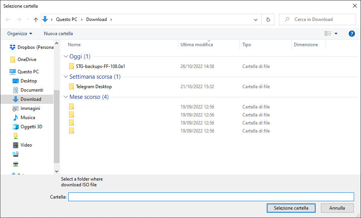Click the Cerca in Download search field

pos(317,19)
